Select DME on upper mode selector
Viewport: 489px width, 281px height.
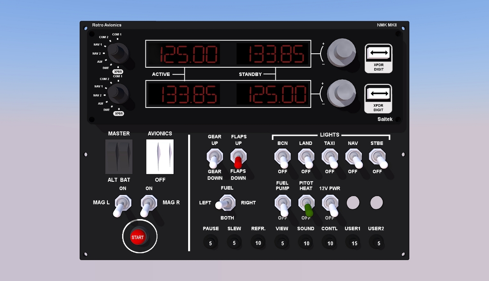[x=106, y=68]
